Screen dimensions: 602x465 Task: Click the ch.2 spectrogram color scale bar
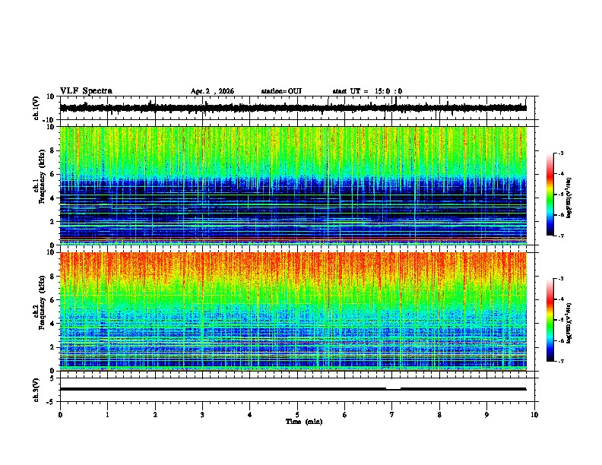pyautogui.click(x=550, y=320)
